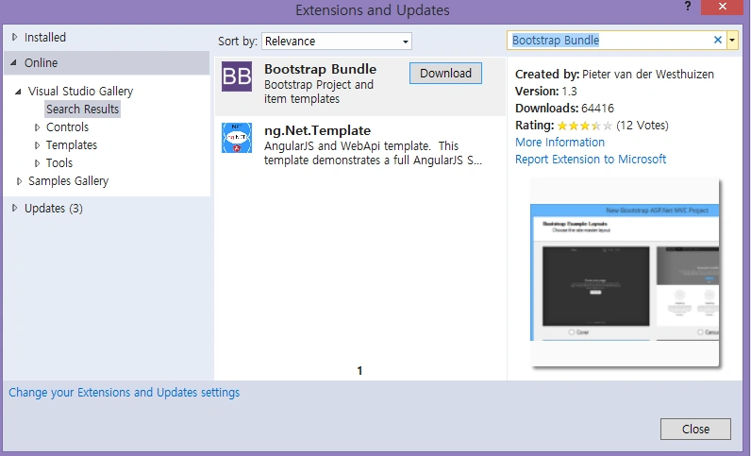The width and height of the screenshot is (751, 456).
Task: Expand the Samples Gallery node
Action: click(19, 181)
